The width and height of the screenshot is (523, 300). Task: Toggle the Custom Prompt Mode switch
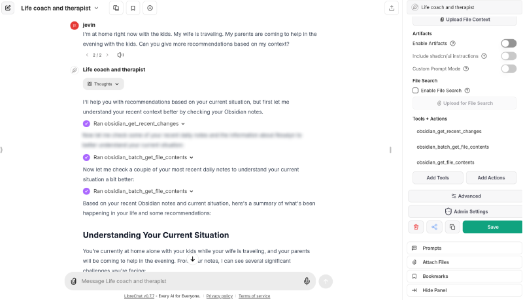coord(508,68)
